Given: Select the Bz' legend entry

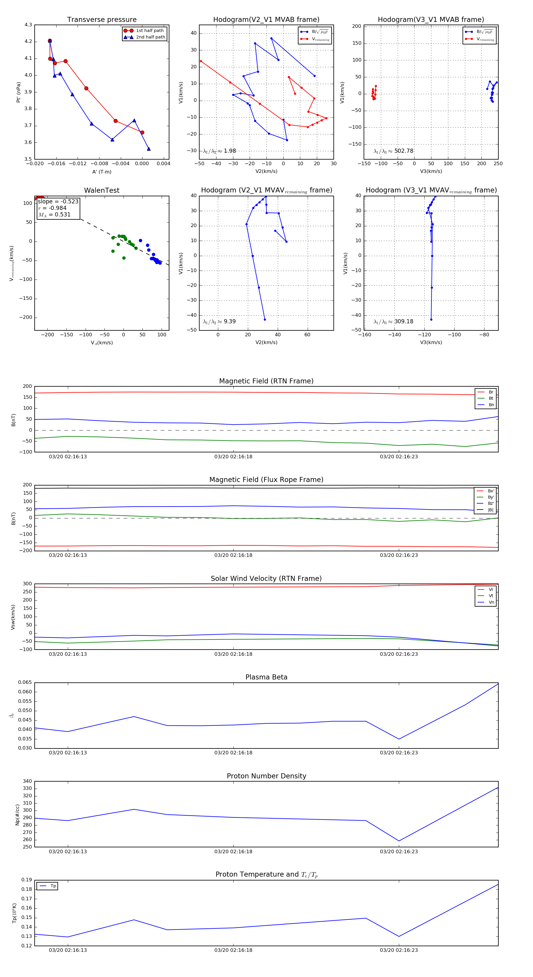Looking at the screenshot, I should point(486,504).
